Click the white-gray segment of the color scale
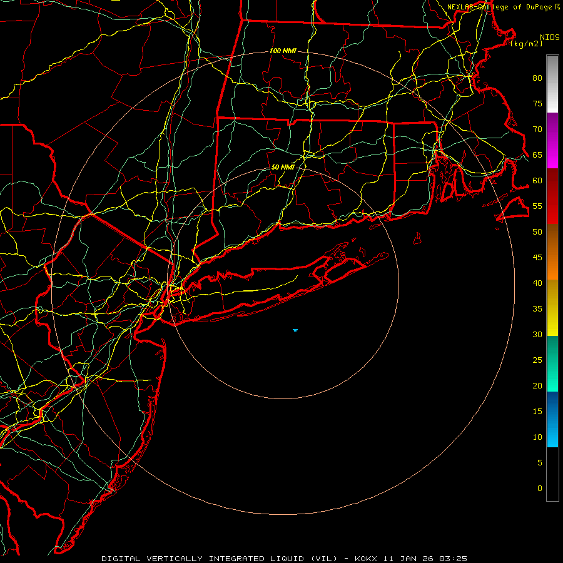The height and width of the screenshot is (563, 563). [x=552, y=84]
